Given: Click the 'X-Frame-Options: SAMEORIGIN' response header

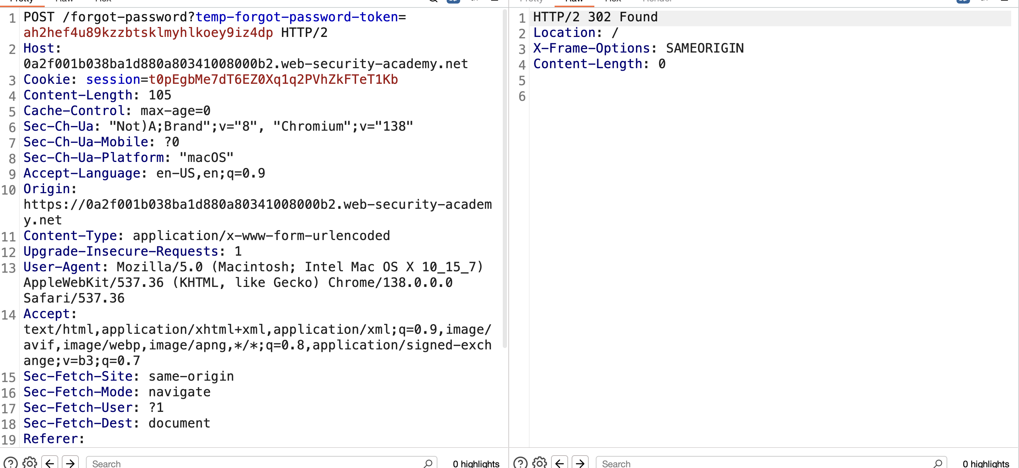Looking at the screenshot, I should pyautogui.click(x=638, y=48).
